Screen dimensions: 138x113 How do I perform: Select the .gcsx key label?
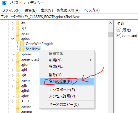click(25, 33)
